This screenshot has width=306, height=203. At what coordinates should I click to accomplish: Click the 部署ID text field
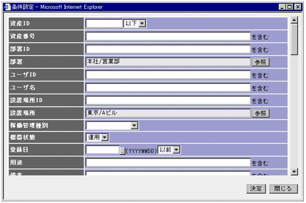click(168, 49)
